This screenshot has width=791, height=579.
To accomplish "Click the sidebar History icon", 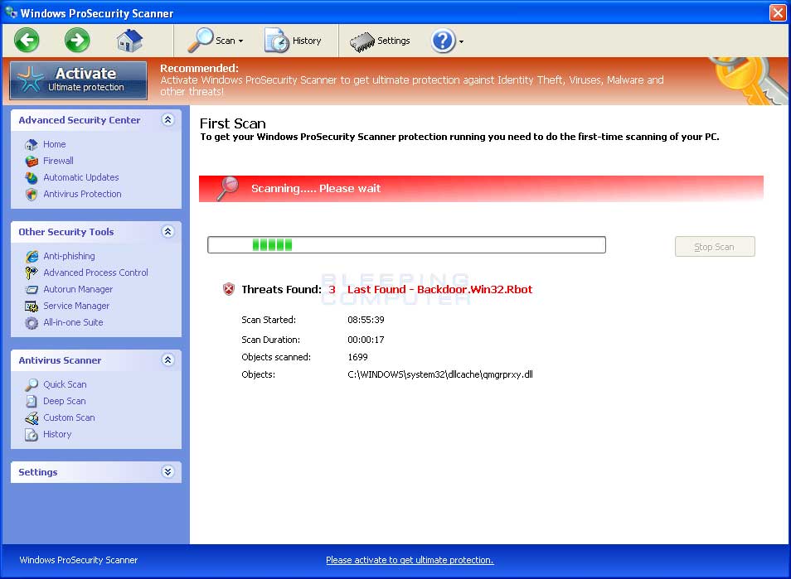I will click(x=32, y=435).
